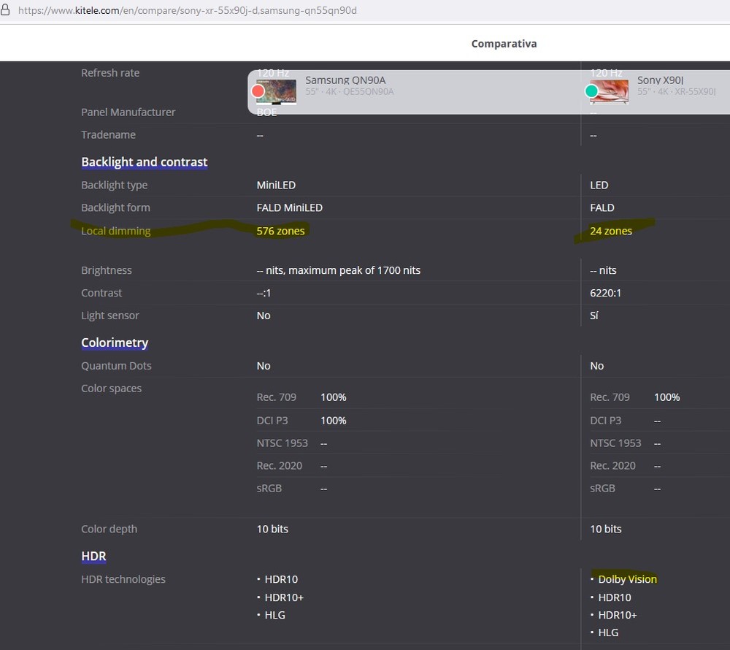Click the highlighted Local dimming label

[x=115, y=231]
